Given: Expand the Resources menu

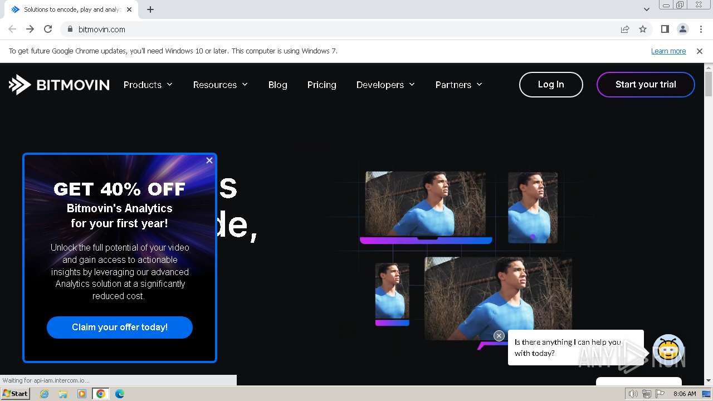Looking at the screenshot, I should tap(221, 85).
